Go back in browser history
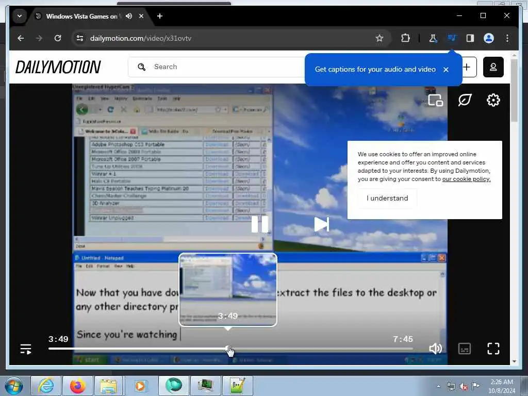Image resolution: width=528 pixels, height=396 pixels. [21, 38]
